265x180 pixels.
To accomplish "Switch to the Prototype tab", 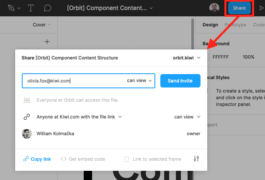I will 235,25.
